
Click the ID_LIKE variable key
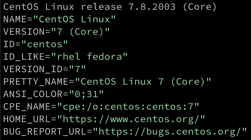[24, 57]
